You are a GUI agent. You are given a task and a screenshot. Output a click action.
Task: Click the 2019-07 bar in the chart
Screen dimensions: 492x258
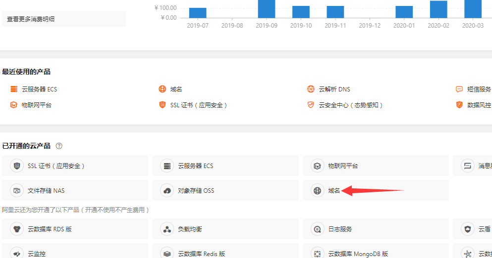coord(198,13)
